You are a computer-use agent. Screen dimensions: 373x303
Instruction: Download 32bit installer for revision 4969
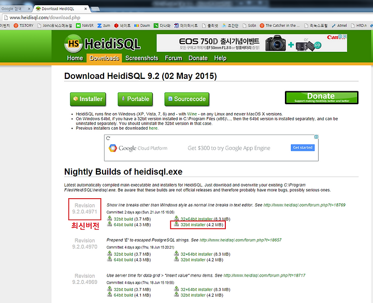click(x=193, y=295)
